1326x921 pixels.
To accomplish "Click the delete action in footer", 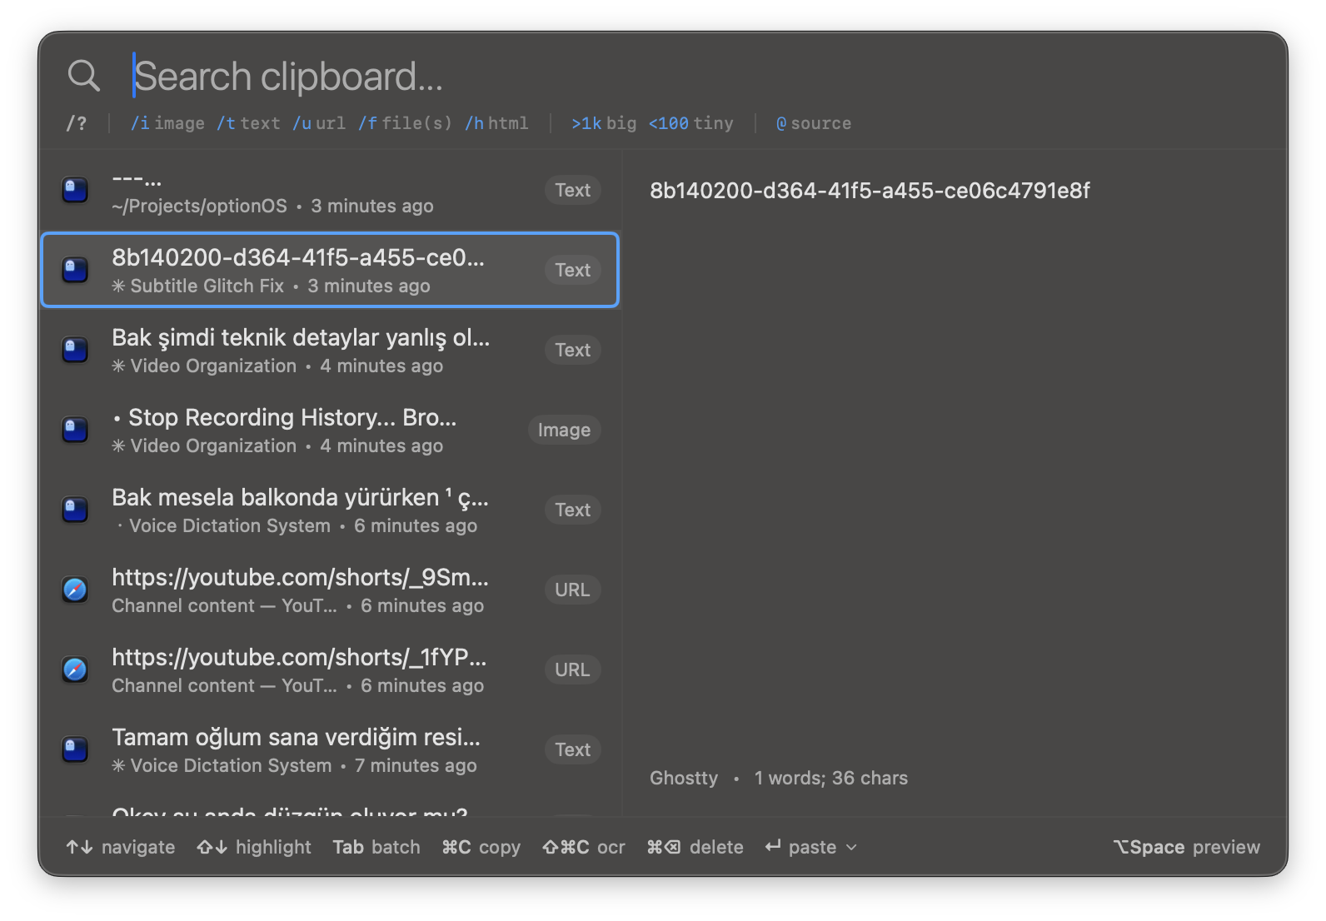I will tap(695, 847).
